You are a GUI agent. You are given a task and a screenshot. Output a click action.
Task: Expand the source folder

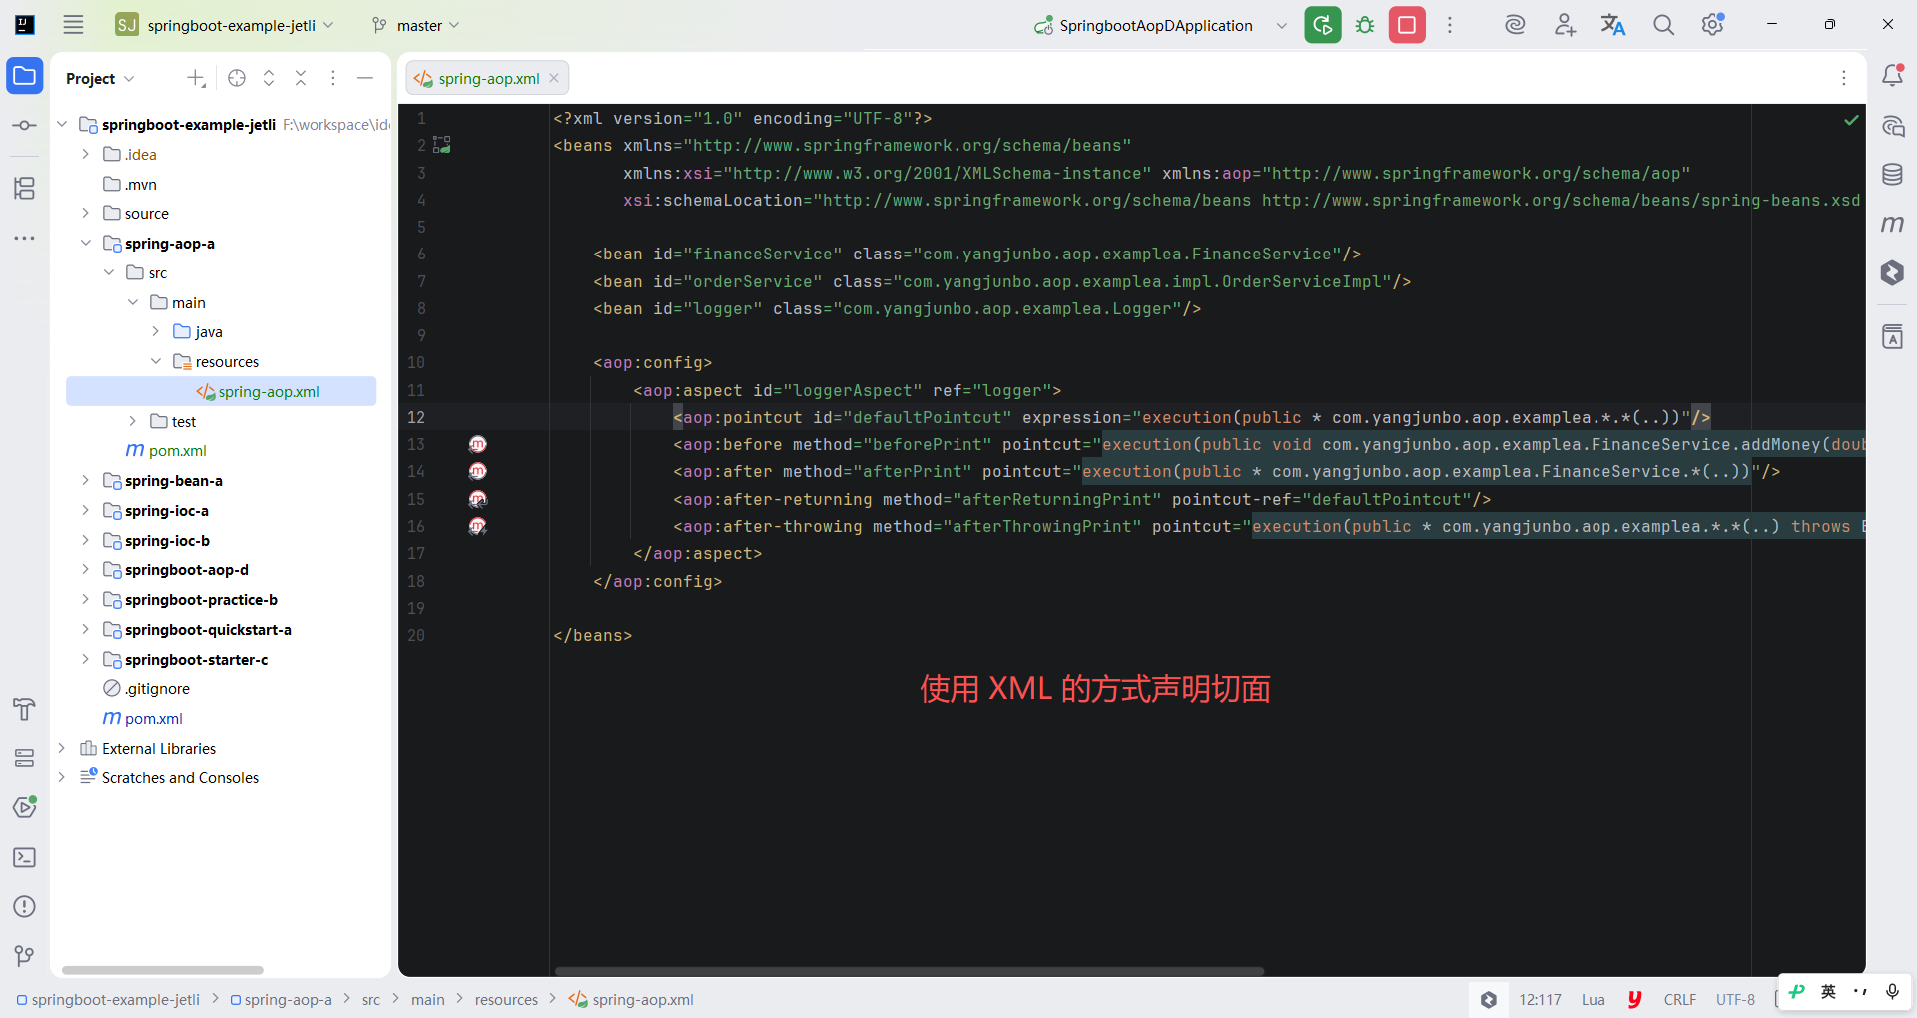[x=86, y=213]
